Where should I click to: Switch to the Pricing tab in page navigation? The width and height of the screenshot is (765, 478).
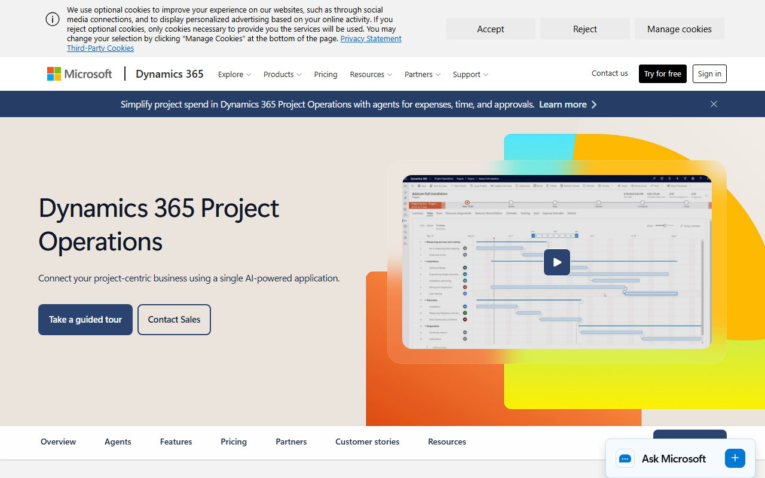(x=234, y=442)
